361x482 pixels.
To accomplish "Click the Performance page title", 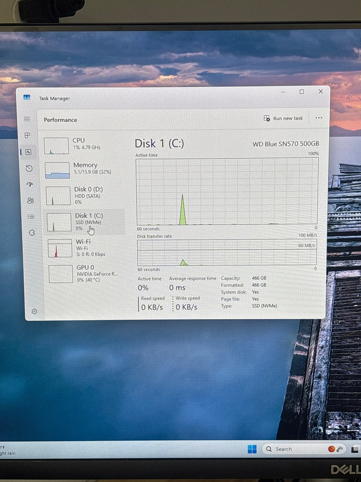I will 60,120.
